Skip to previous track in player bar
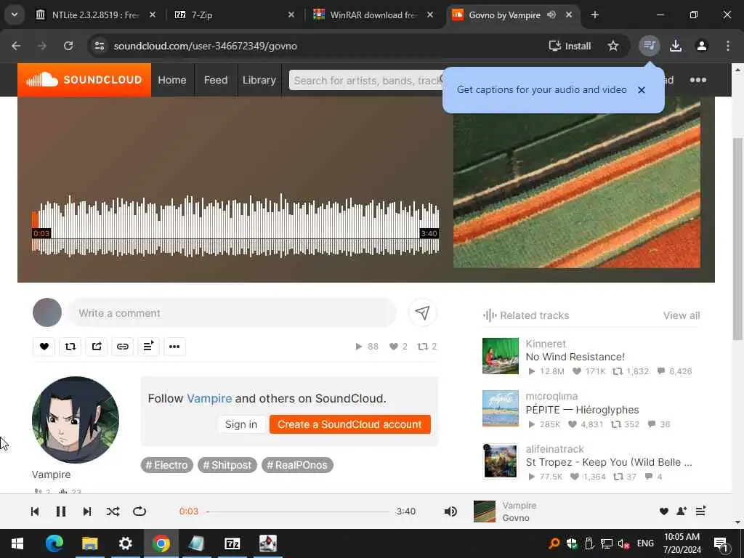This screenshot has width=744, height=558. click(x=35, y=511)
